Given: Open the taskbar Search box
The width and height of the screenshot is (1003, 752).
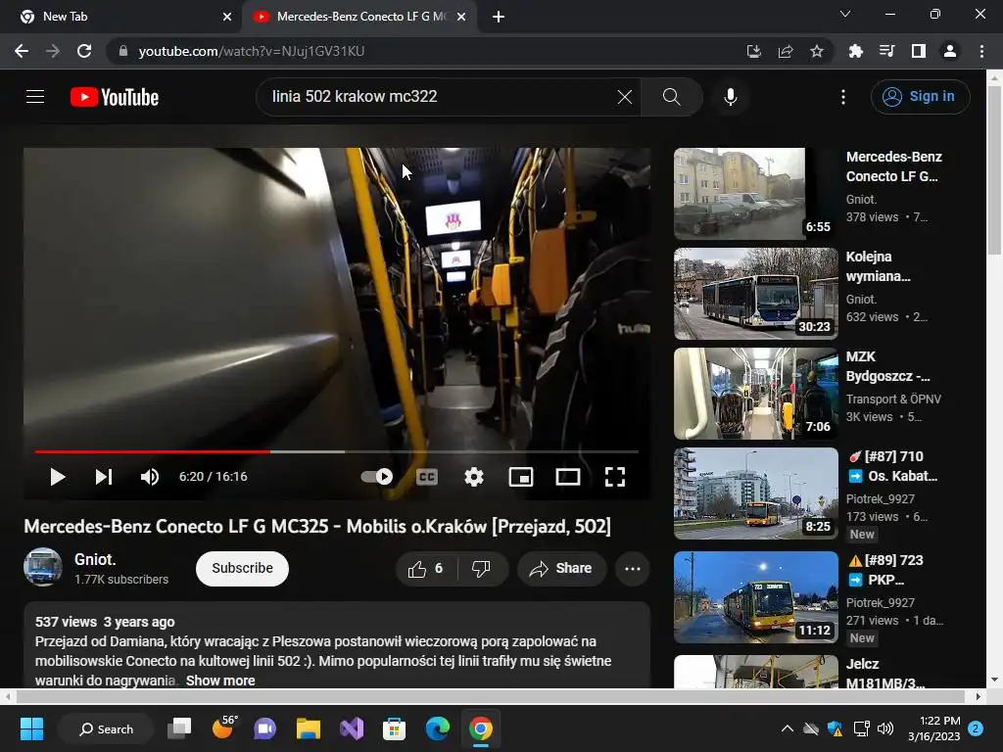Looking at the screenshot, I should tap(106, 728).
